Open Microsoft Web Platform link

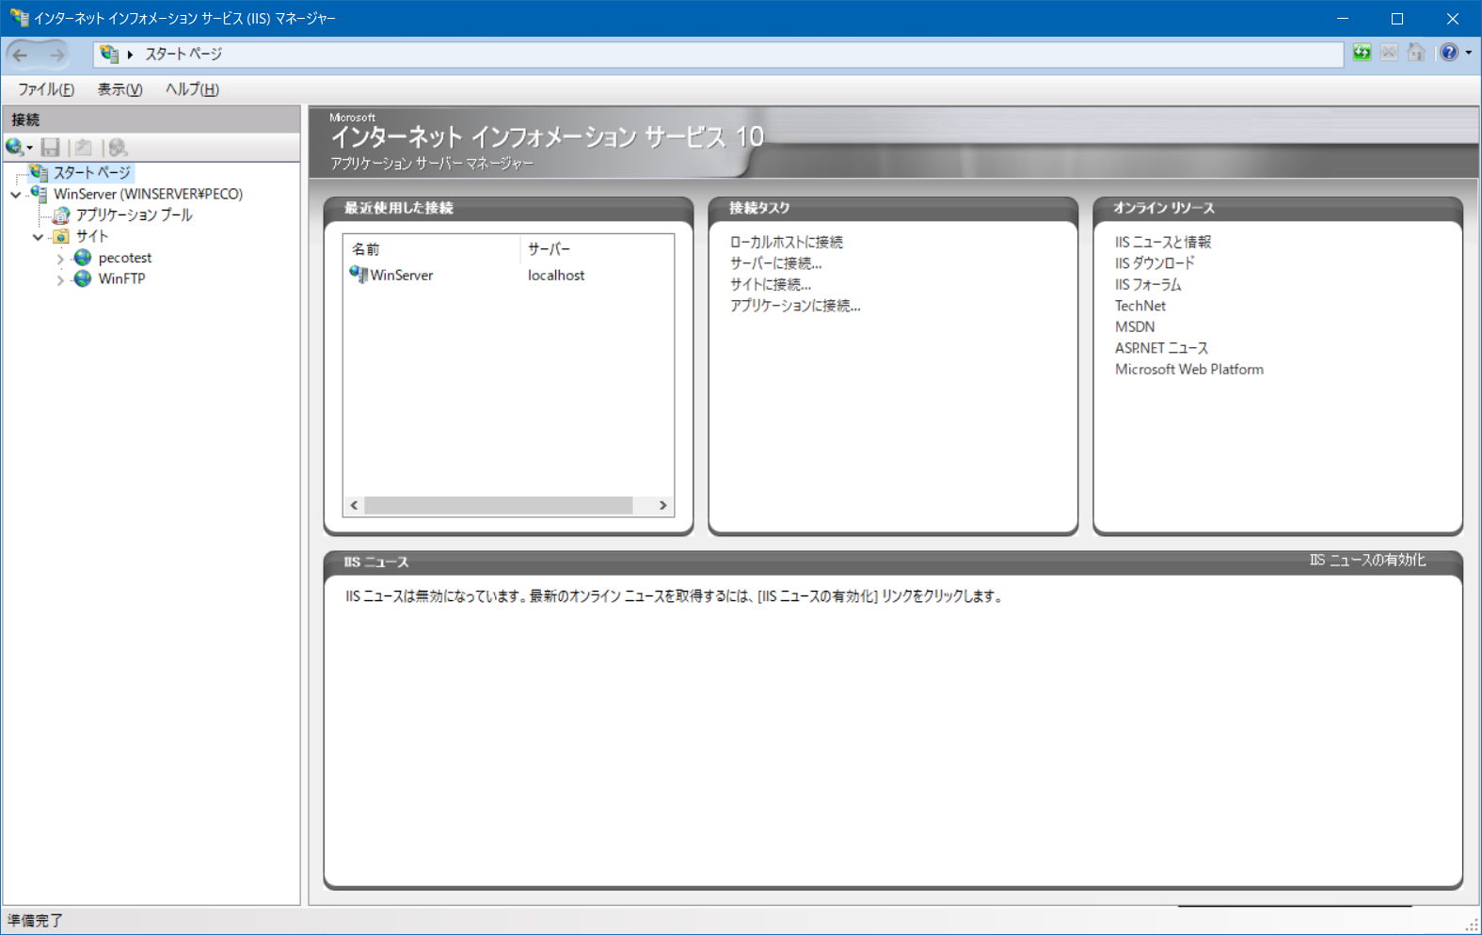1189,370
